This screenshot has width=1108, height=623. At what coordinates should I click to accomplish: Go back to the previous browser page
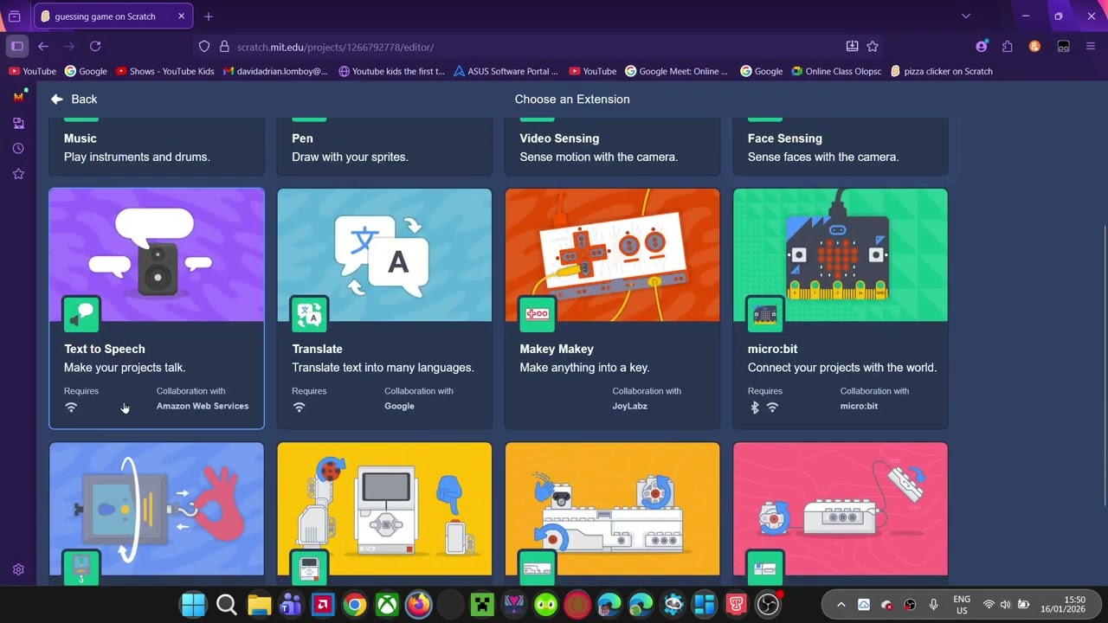43,47
